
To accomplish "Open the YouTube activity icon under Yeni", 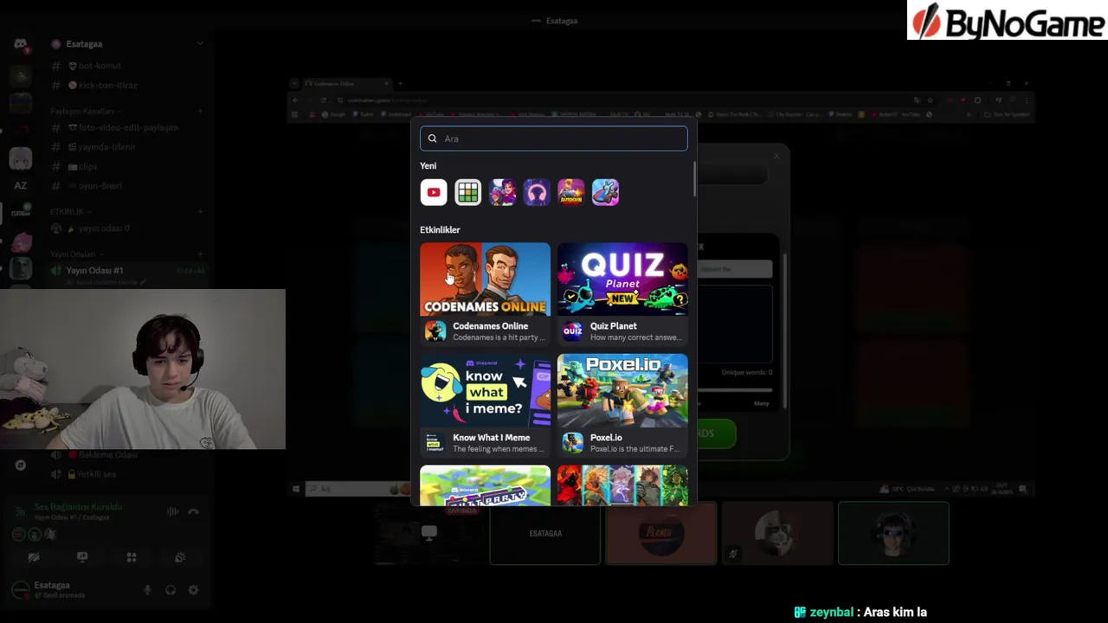I will pyautogui.click(x=434, y=192).
